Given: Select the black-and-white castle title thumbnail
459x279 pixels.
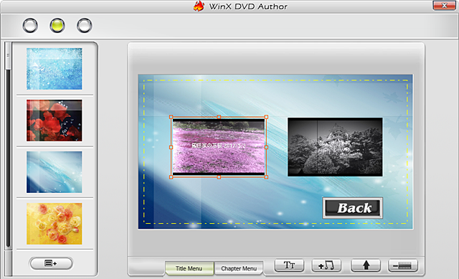Looking at the screenshot, I should [335, 147].
